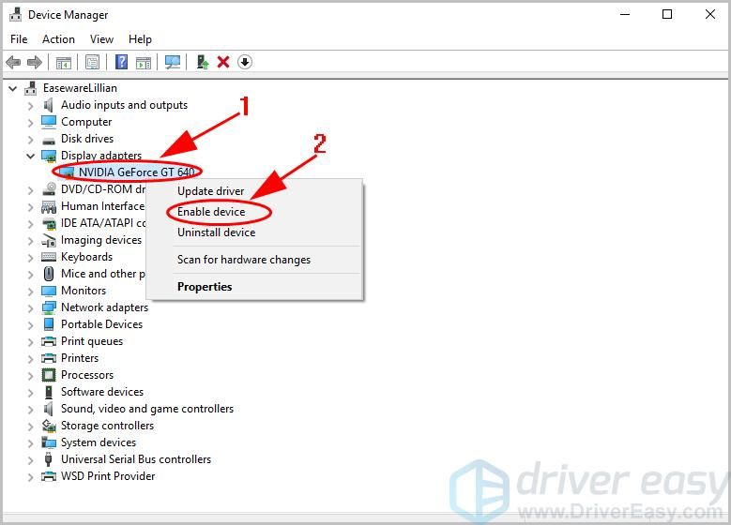Expand Universal Serial Bus controllers
Image resolution: width=731 pixels, height=525 pixels.
click(x=30, y=459)
